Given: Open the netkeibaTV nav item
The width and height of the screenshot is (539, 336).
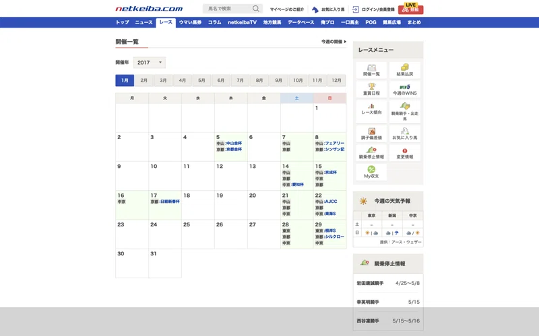Looking at the screenshot, I should point(242,22).
